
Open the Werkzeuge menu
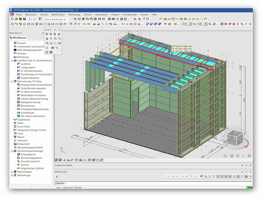click(x=74, y=15)
